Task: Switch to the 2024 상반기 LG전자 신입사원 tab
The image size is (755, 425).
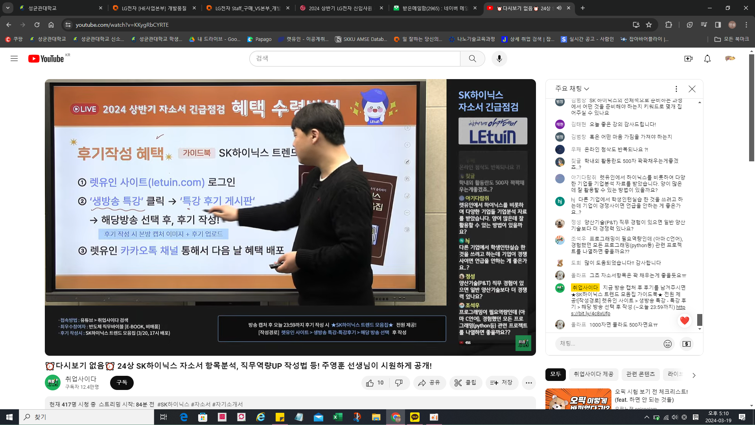Action: pos(341,8)
